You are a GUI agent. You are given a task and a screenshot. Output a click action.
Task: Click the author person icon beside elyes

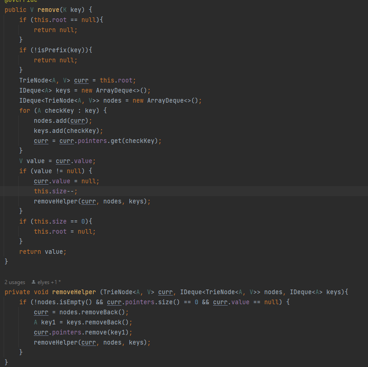[x=33, y=282]
